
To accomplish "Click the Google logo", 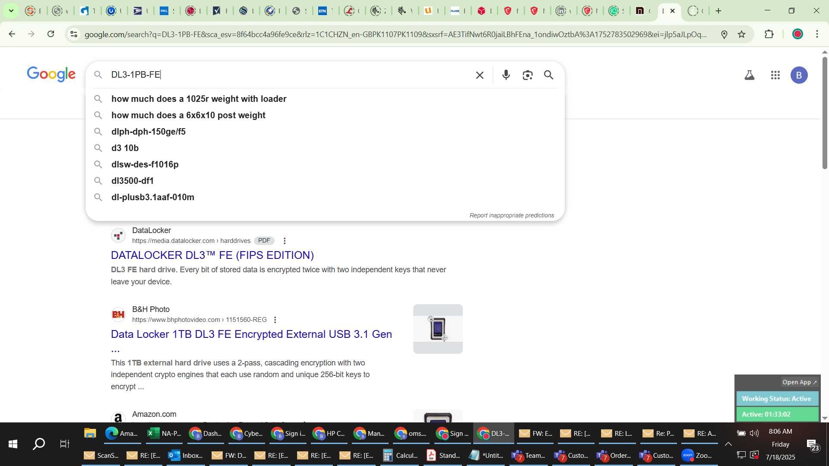I will 51,74.
